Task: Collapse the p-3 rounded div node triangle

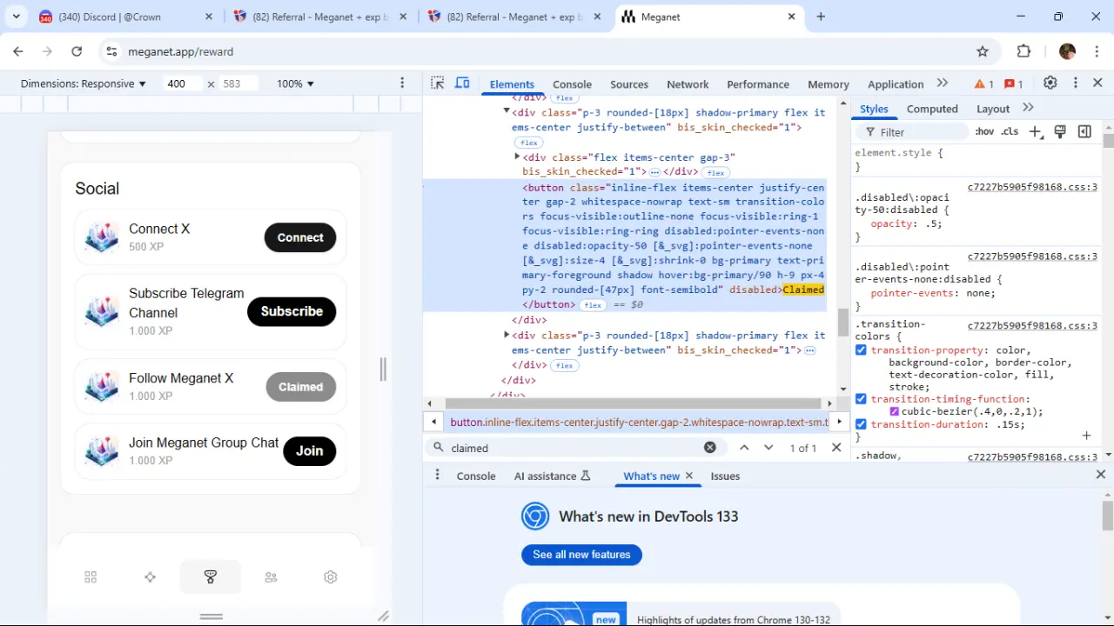Action: click(x=507, y=111)
